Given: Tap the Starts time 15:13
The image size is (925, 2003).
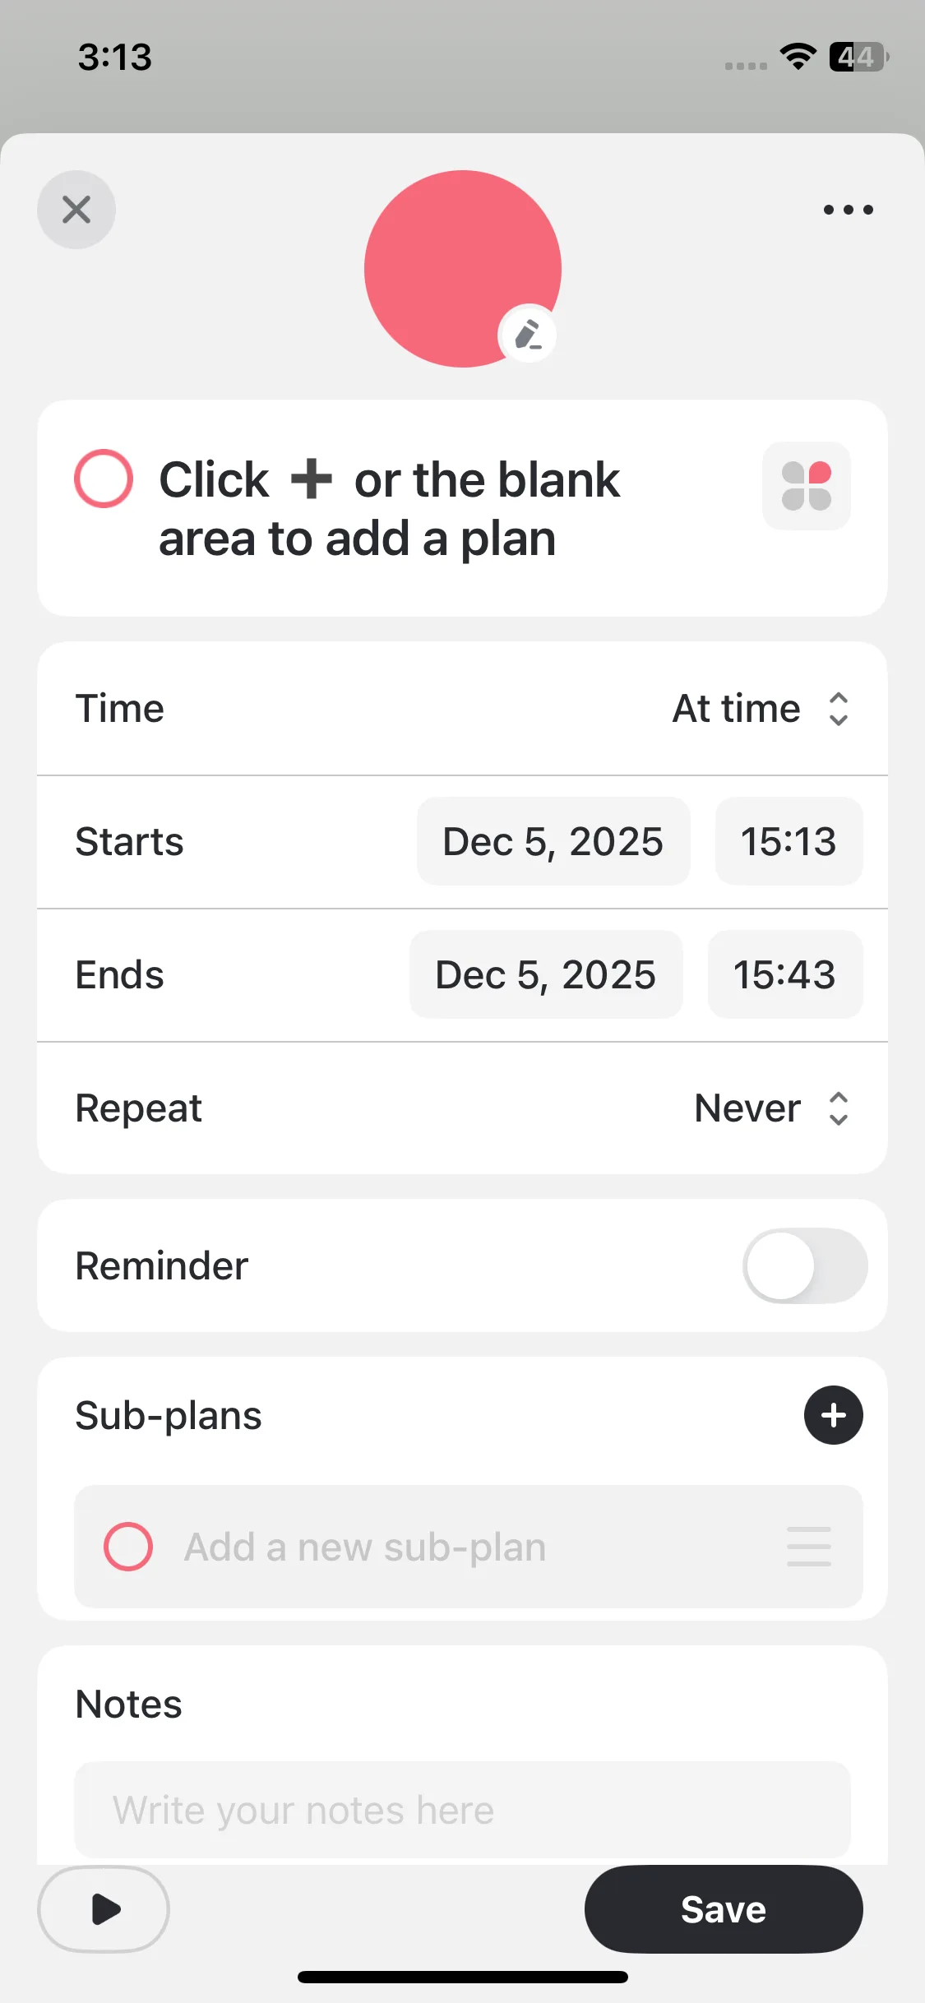Looking at the screenshot, I should [789, 841].
